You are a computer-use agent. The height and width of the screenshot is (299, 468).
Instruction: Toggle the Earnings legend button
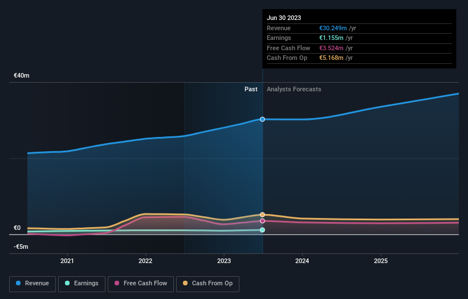point(82,284)
